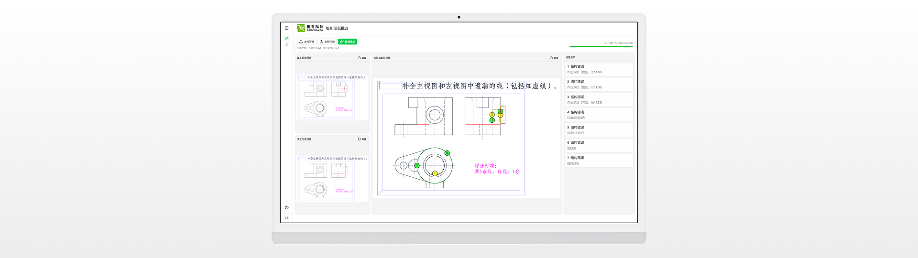Click the 上传答案 upload answer button

[x=306, y=42]
